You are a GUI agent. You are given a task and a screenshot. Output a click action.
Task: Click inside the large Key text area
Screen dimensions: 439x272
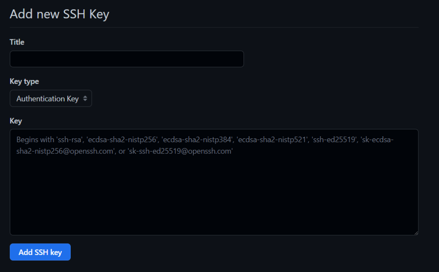coord(214,182)
